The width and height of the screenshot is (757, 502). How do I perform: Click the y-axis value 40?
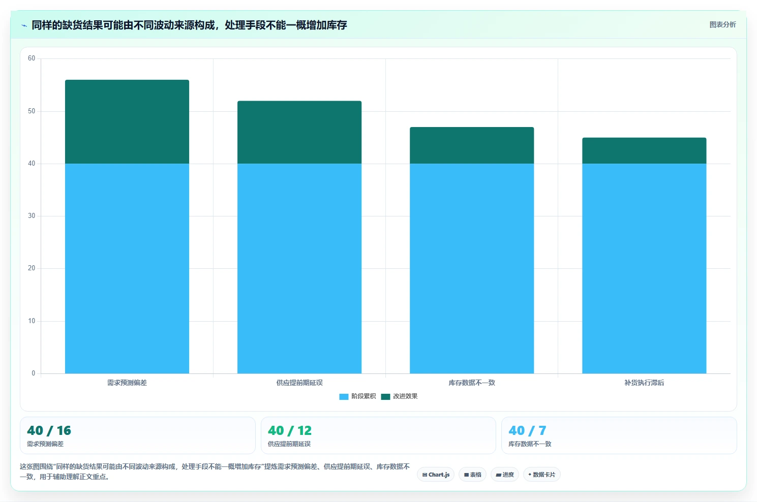[x=32, y=164]
